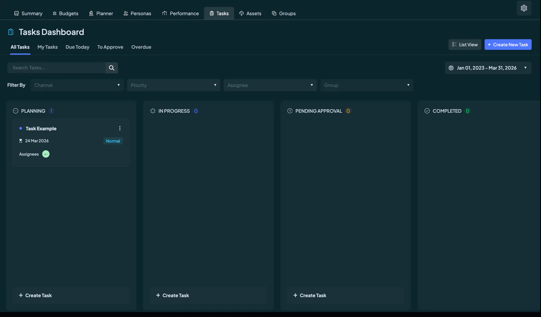Click the search magnifier icon
Viewport: 541px width, 317px height.
click(x=112, y=68)
